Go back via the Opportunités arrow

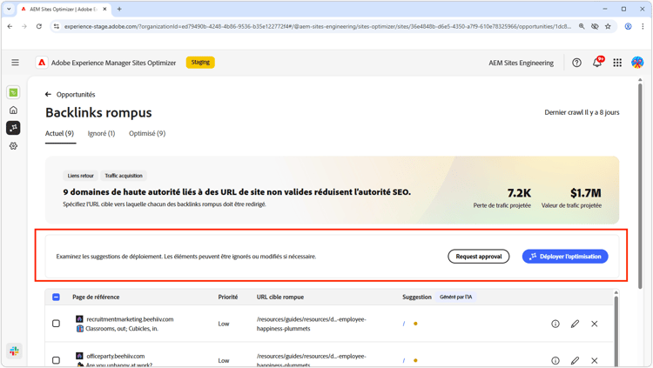[48, 95]
